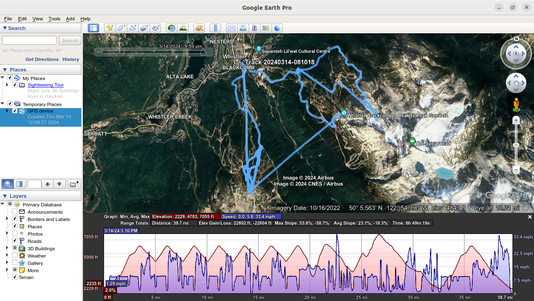Open the search History link
The width and height of the screenshot is (534, 301).
(x=71, y=59)
